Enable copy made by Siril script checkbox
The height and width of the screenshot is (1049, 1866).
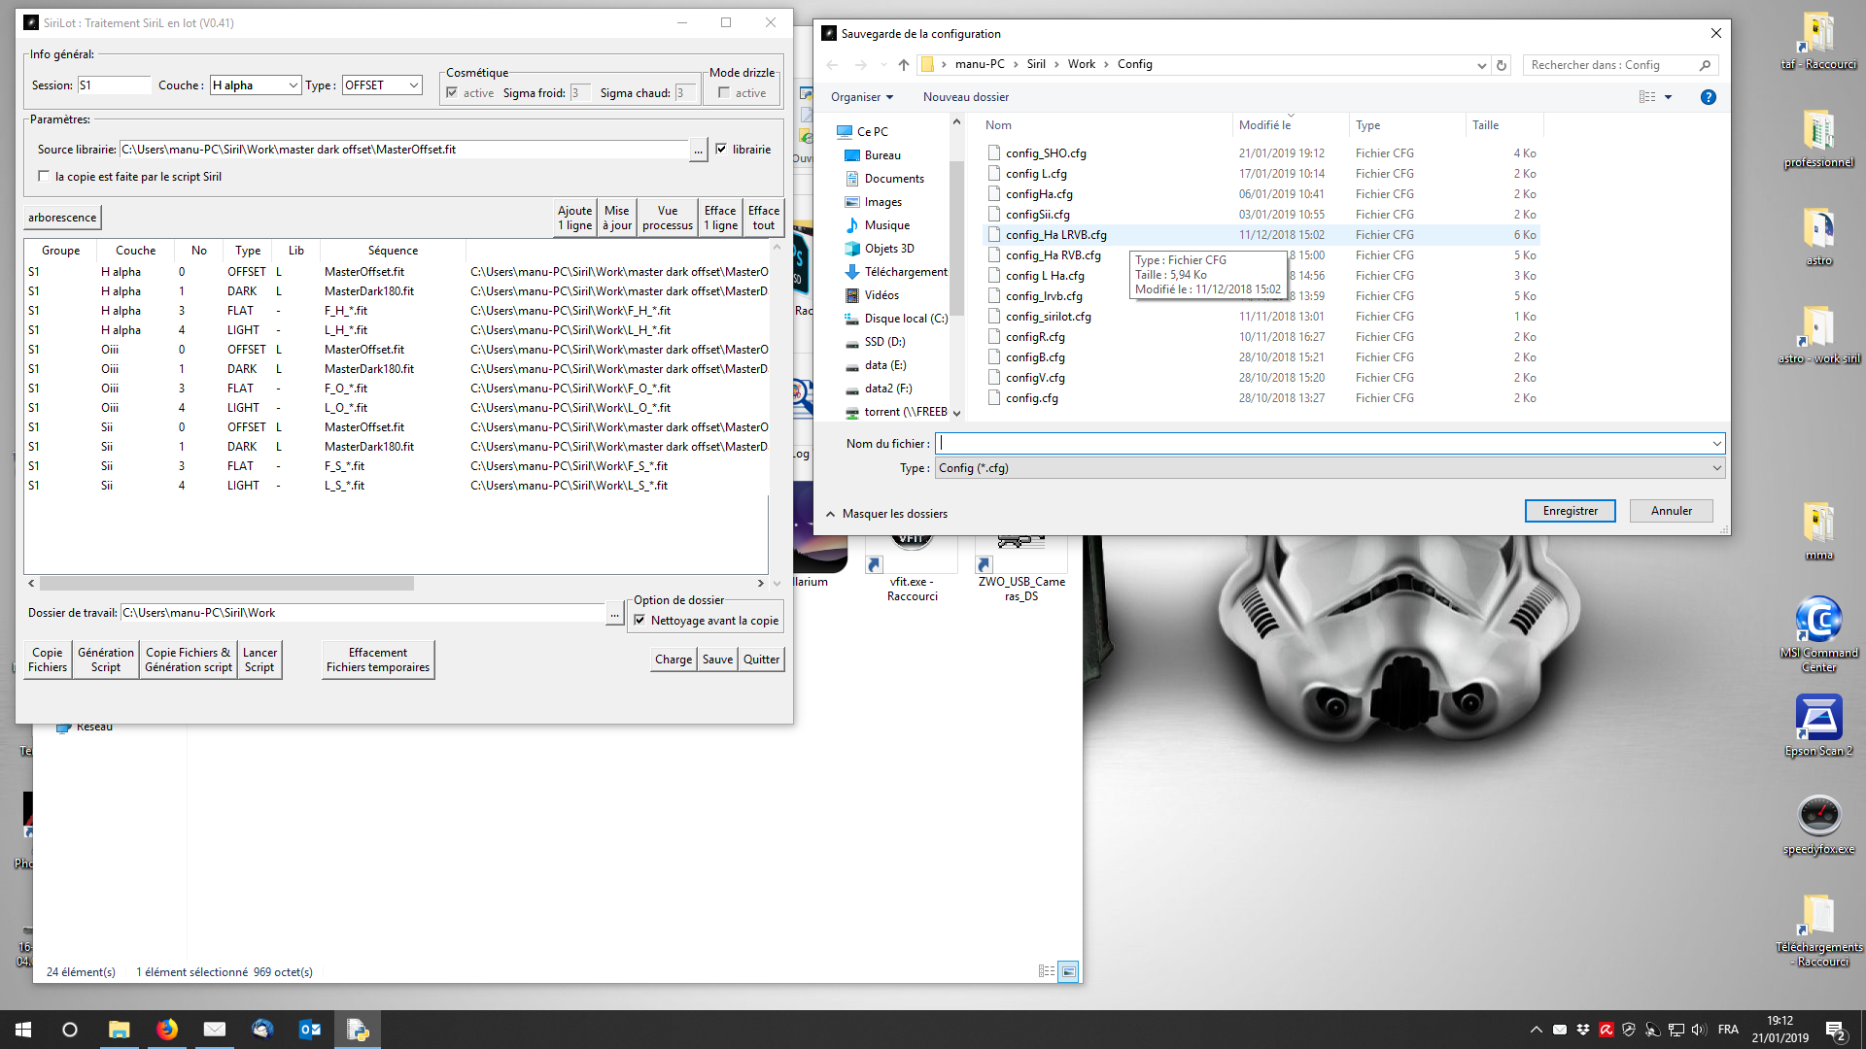44,177
